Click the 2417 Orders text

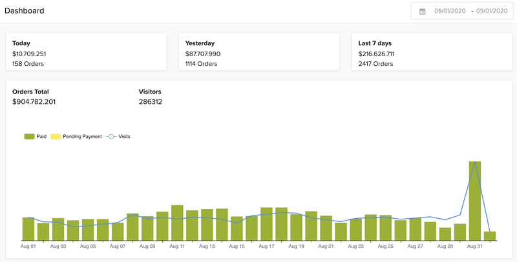[375, 64]
